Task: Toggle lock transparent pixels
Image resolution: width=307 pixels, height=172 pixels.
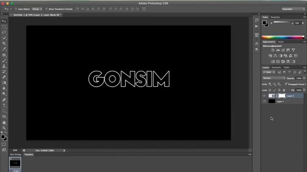Action: coord(270,90)
